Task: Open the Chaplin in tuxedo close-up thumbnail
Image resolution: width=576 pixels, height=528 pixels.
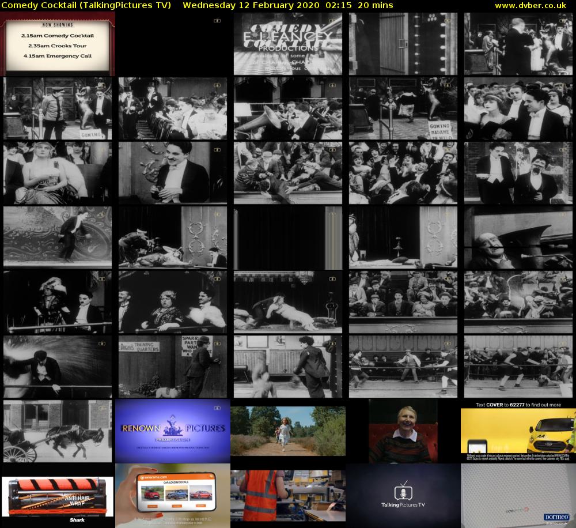Action: (173, 173)
